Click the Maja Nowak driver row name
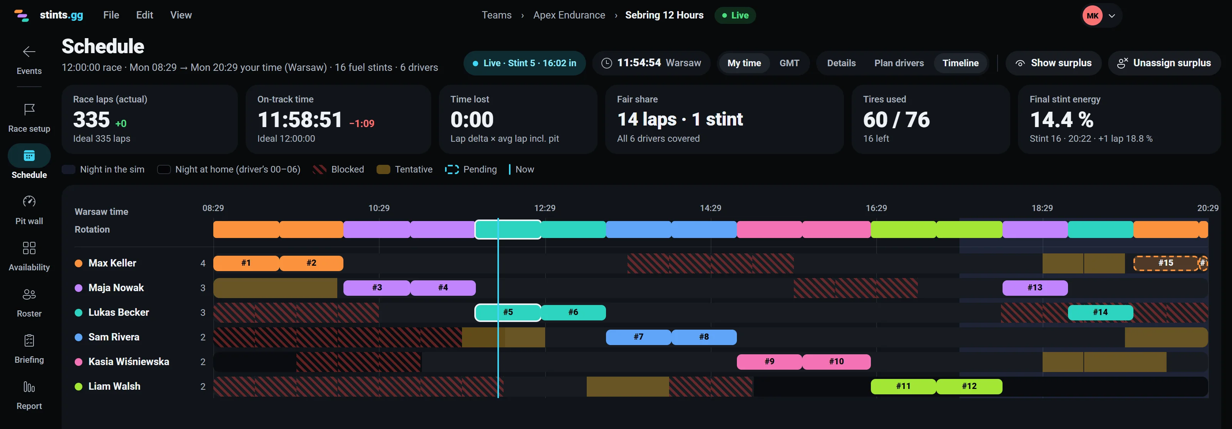This screenshot has width=1232, height=429. coord(116,288)
